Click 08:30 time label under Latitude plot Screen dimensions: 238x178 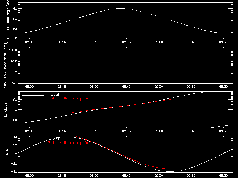click(94, 176)
